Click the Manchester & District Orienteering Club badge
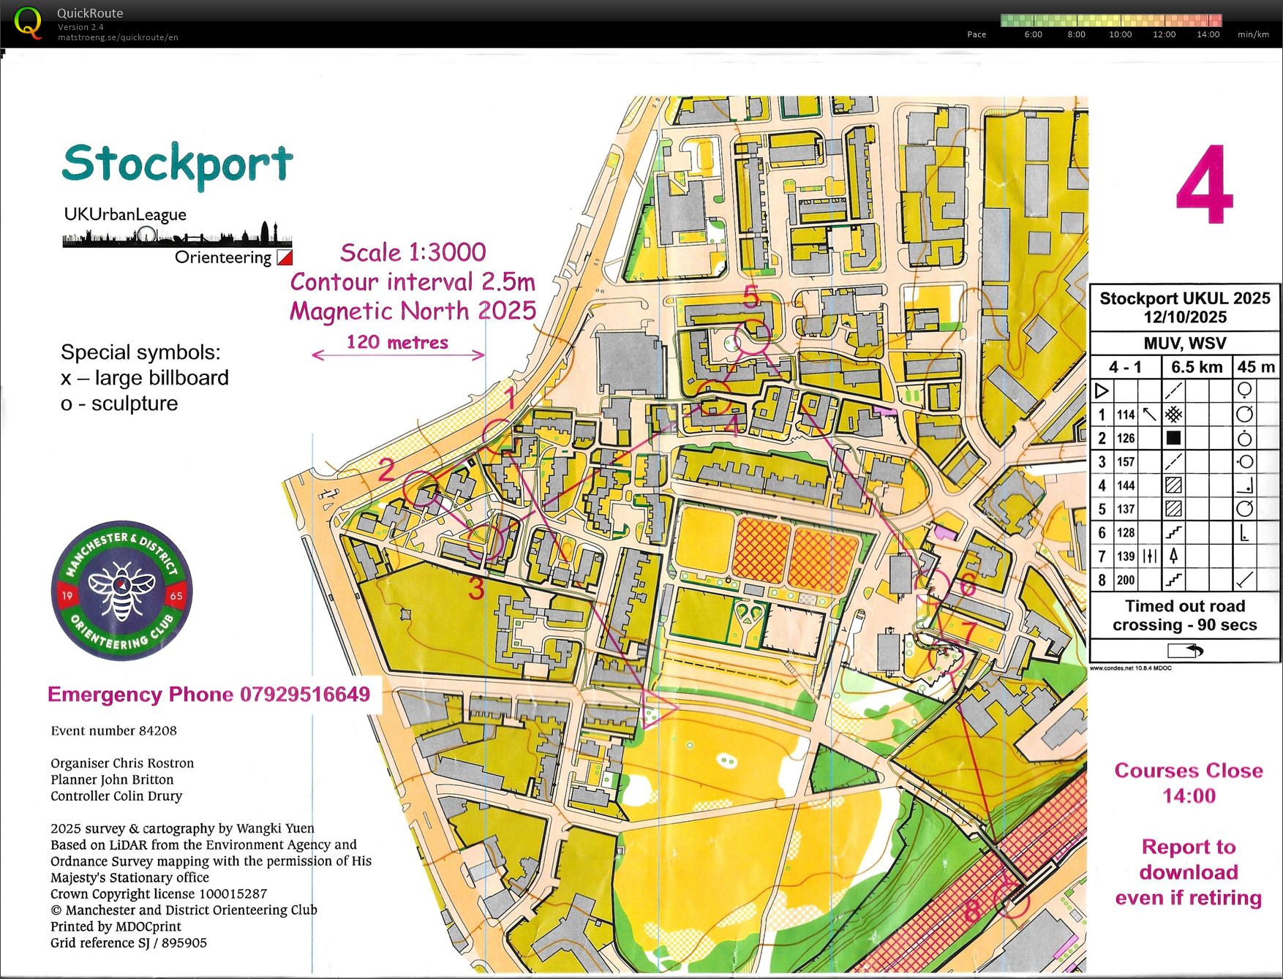 tap(121, 590)
